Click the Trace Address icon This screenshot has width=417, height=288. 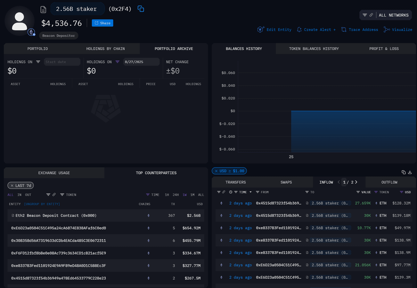coord(344,30)
